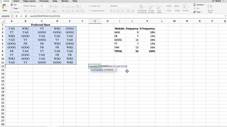Decrease decimal places

132,11
